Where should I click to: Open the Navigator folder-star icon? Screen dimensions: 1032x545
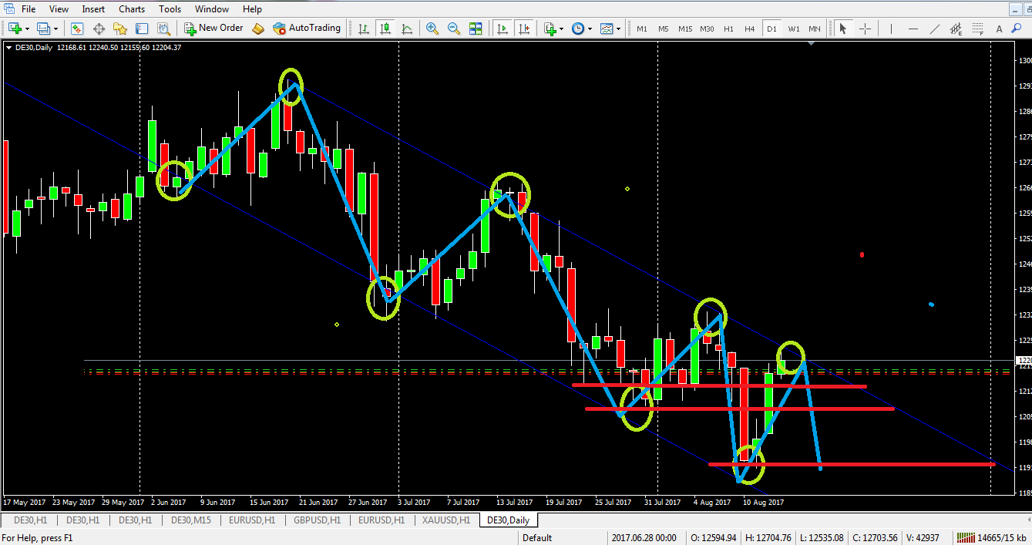coord(120,29)
